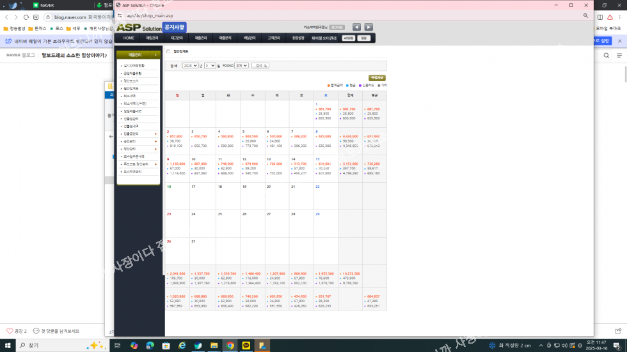Click the 엑셀저장 export button
Viewport: 627px width, 352px height.
(x=377, y=78)
